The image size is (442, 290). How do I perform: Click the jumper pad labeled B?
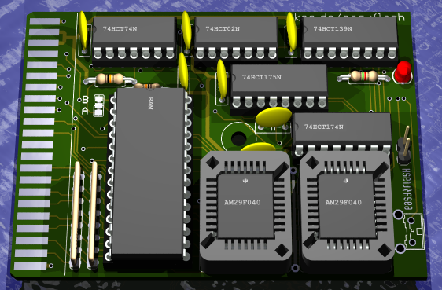[98, 99]
